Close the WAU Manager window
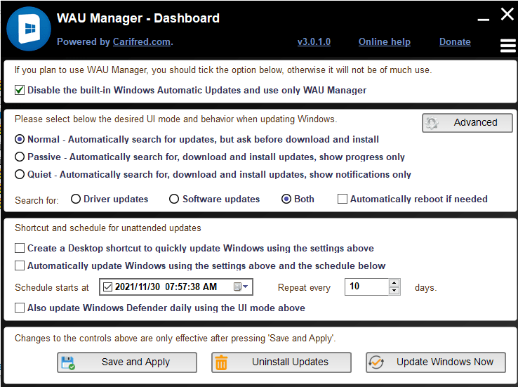Viewport: 518px width, 387px height. 507,14
